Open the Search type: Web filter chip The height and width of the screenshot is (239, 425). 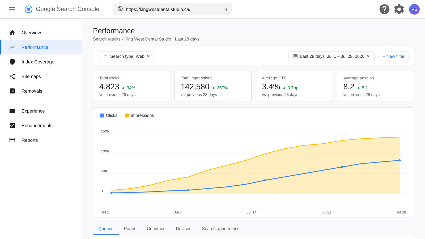[126, 56]
